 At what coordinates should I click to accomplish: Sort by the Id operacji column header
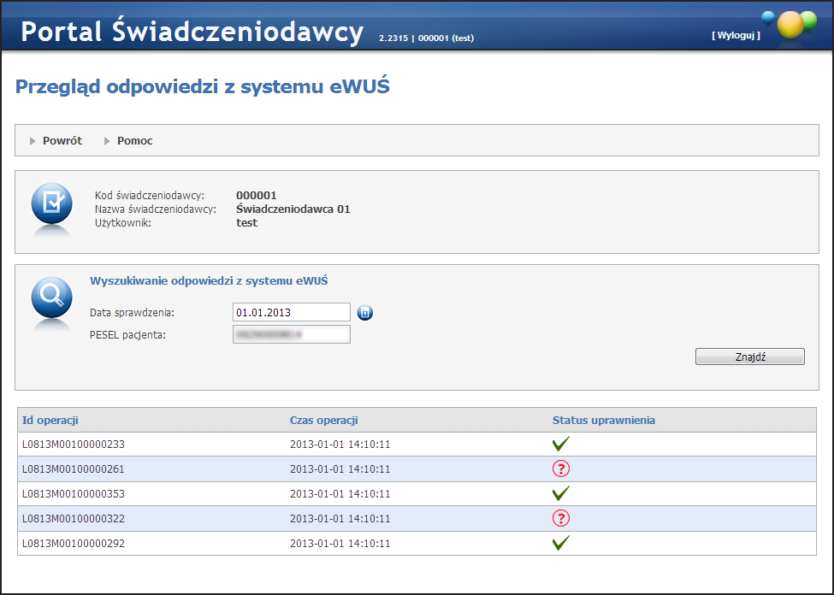tap(50, 420)
